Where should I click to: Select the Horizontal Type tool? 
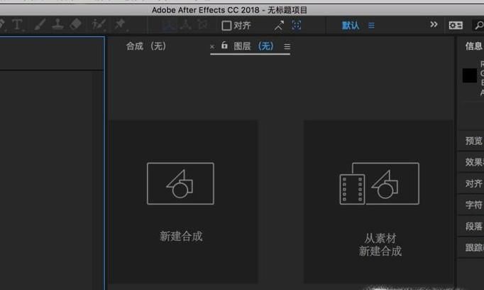(17, 24)
